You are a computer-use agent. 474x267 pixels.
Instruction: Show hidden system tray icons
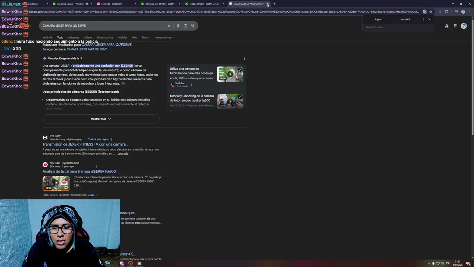pyautogui.click(x=429, y=263)
